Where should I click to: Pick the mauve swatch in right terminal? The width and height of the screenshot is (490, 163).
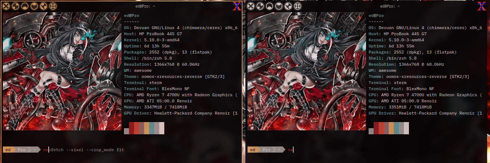tap(386, 128)
